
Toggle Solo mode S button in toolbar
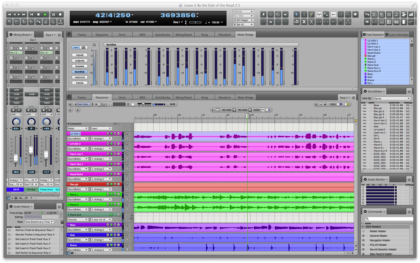271,22
